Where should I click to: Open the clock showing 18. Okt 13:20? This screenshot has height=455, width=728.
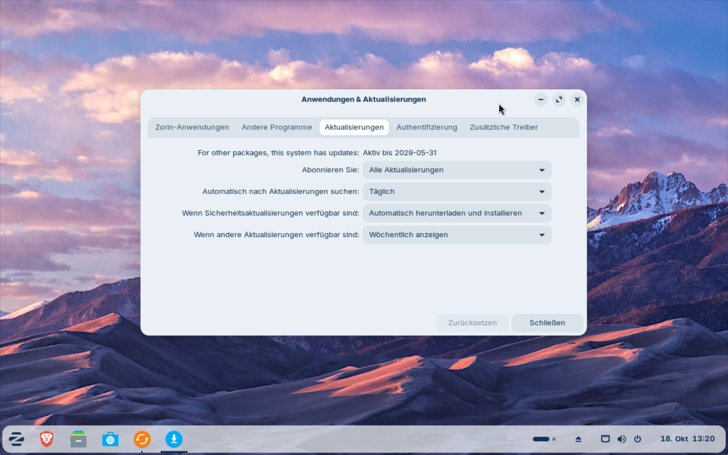pyautogui.click(x=687, y=439)
